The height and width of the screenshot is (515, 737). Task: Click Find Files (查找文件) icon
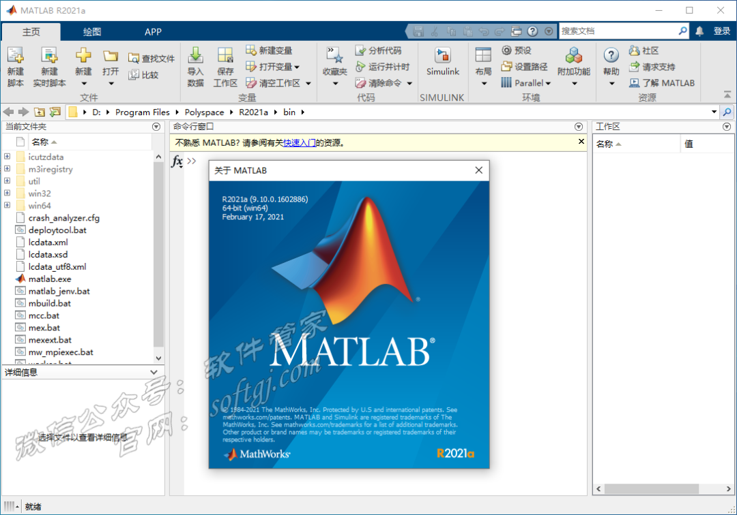point(134,58)
